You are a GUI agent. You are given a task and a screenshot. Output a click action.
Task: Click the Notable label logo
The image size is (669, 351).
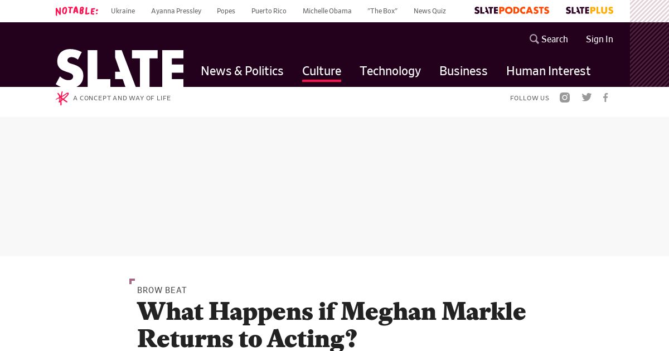tap(77, 11)
